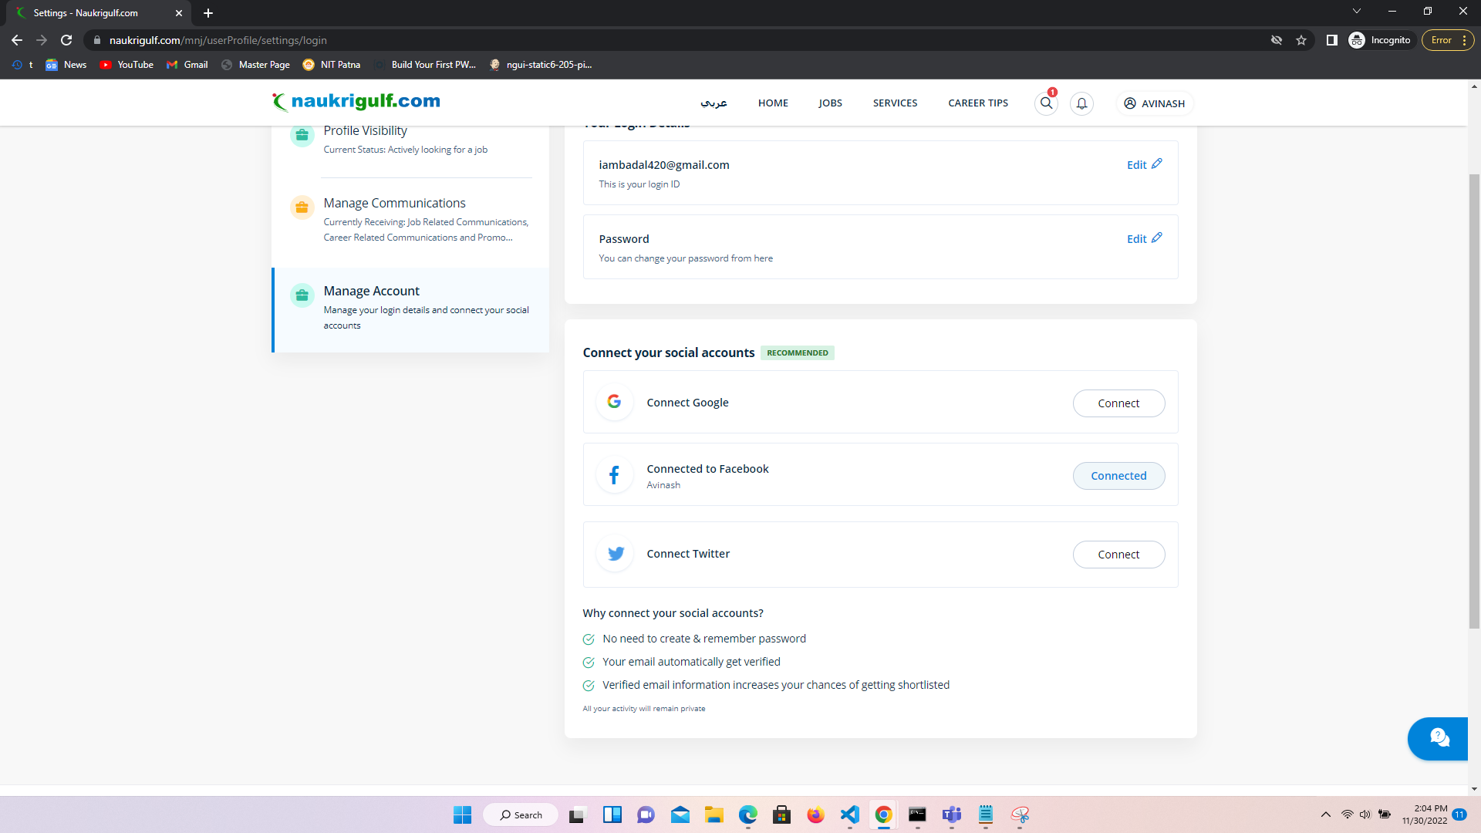Image resolution: width=1481 pixels, height=833 pixels.
Task: Click Connect button for Google
Action: point(1118,403)
